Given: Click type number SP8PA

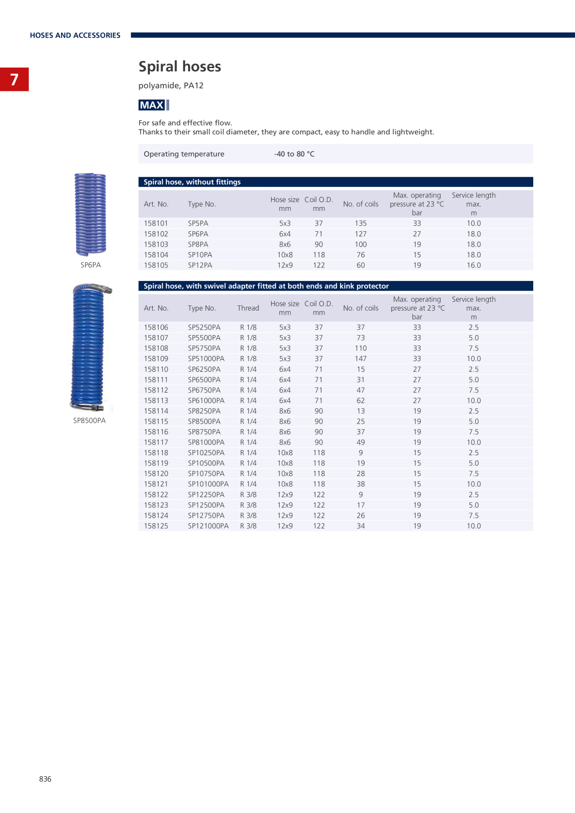Looking at the screenshot, I should (198, 244).
